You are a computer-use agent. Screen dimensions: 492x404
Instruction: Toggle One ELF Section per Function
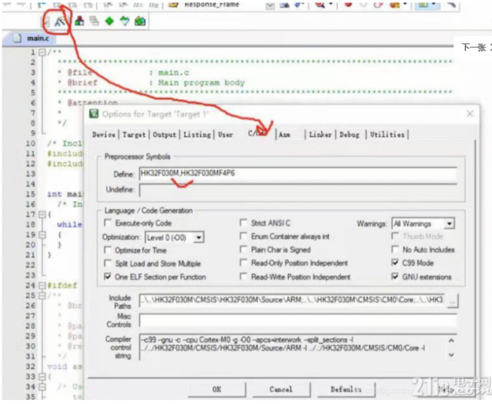pyautogui.click(x=109, y=277)
